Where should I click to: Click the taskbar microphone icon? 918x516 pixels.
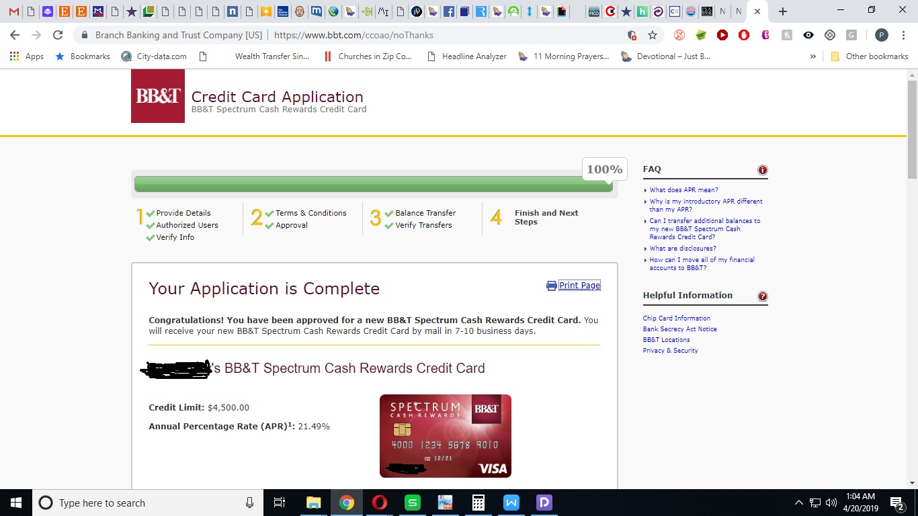coord(249,503)
